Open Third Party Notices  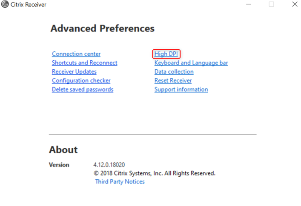click(120, 181)
